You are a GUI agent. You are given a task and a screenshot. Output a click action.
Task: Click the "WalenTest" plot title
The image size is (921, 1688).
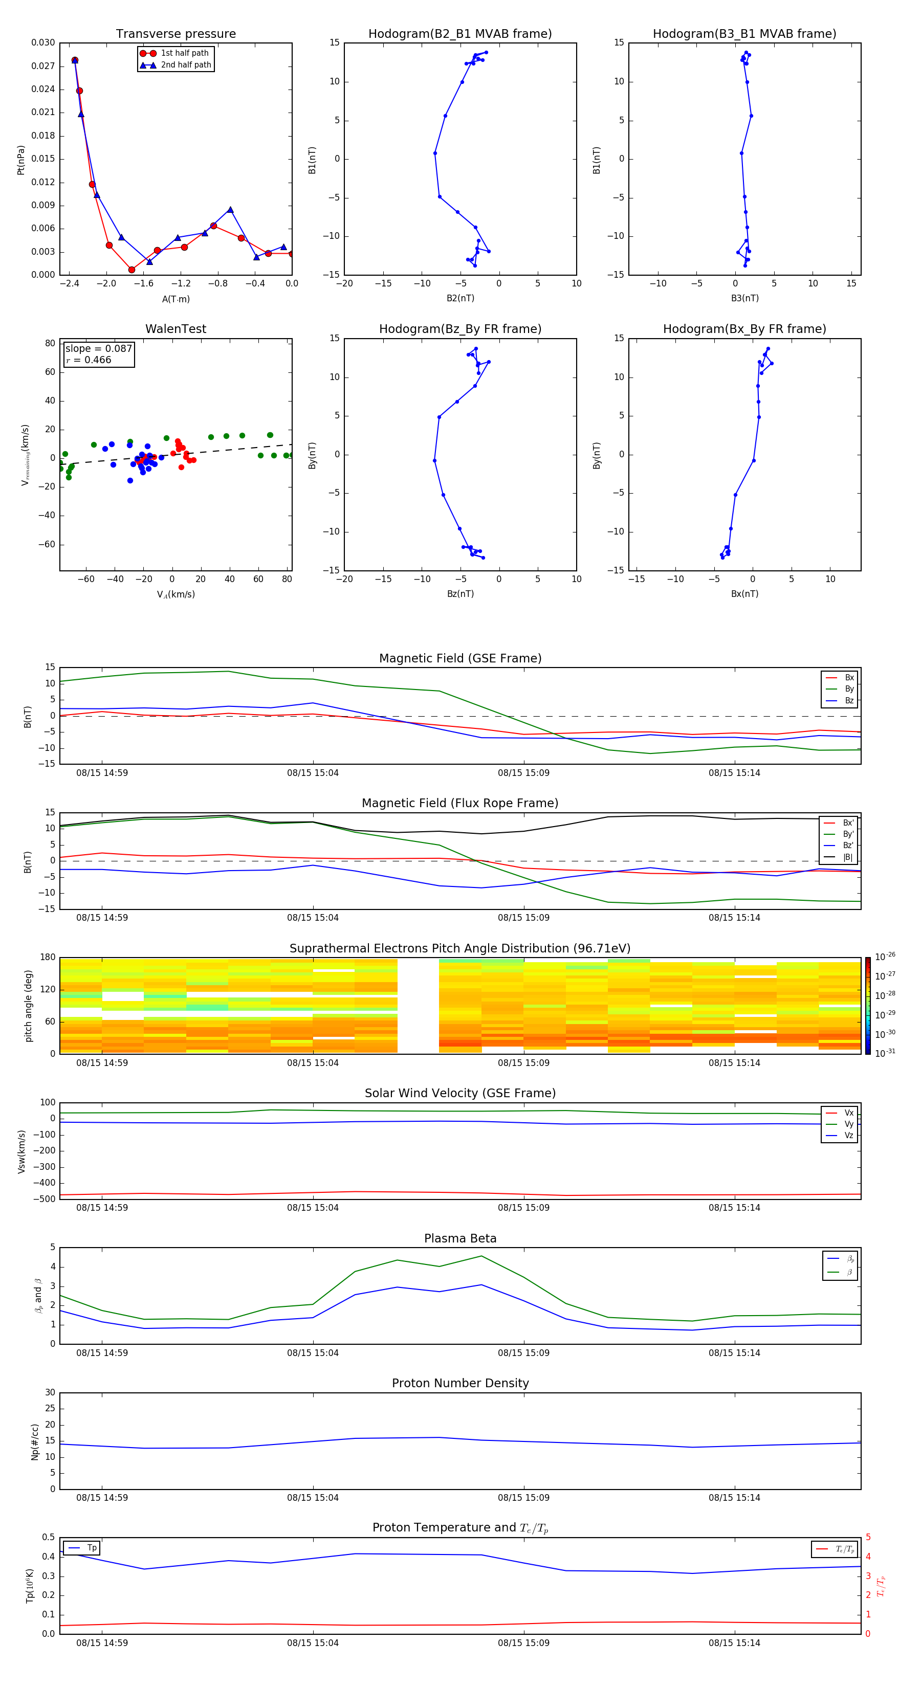pos(176,329)
